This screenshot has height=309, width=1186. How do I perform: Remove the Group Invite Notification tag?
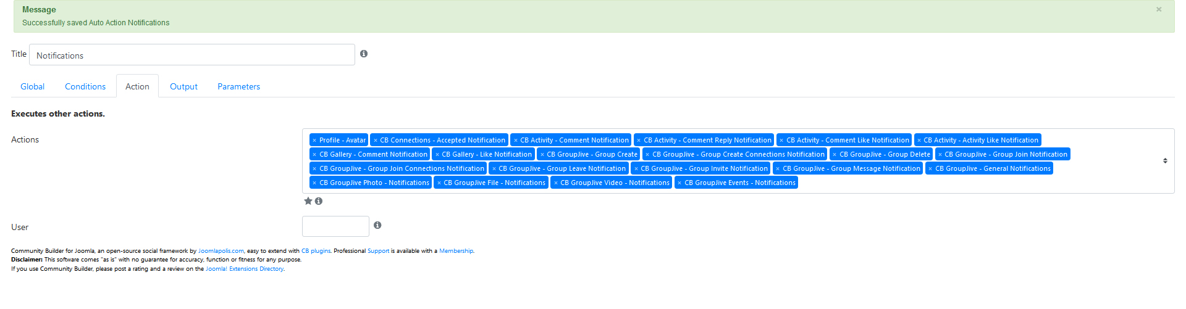pos(636,169)
